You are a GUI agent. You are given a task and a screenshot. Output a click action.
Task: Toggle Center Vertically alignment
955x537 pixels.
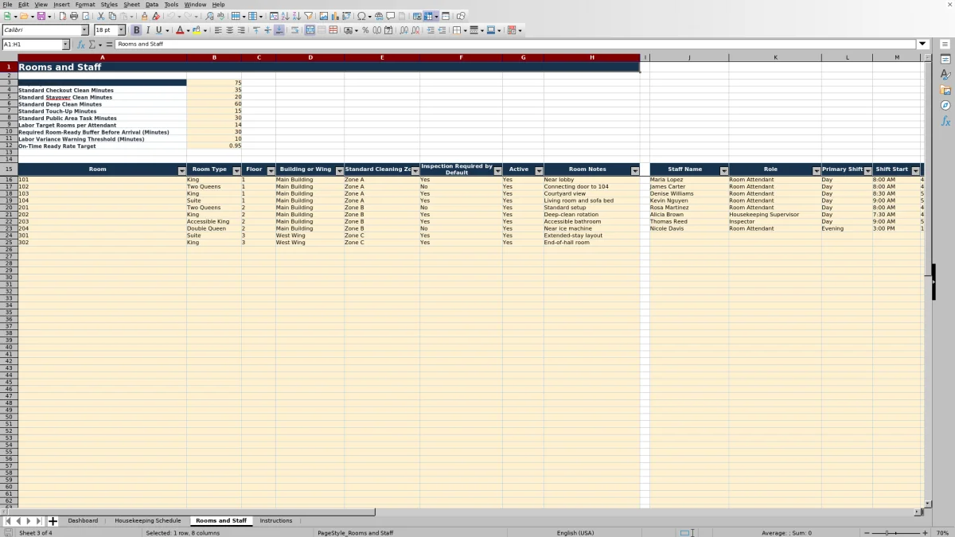click(267, 30)
